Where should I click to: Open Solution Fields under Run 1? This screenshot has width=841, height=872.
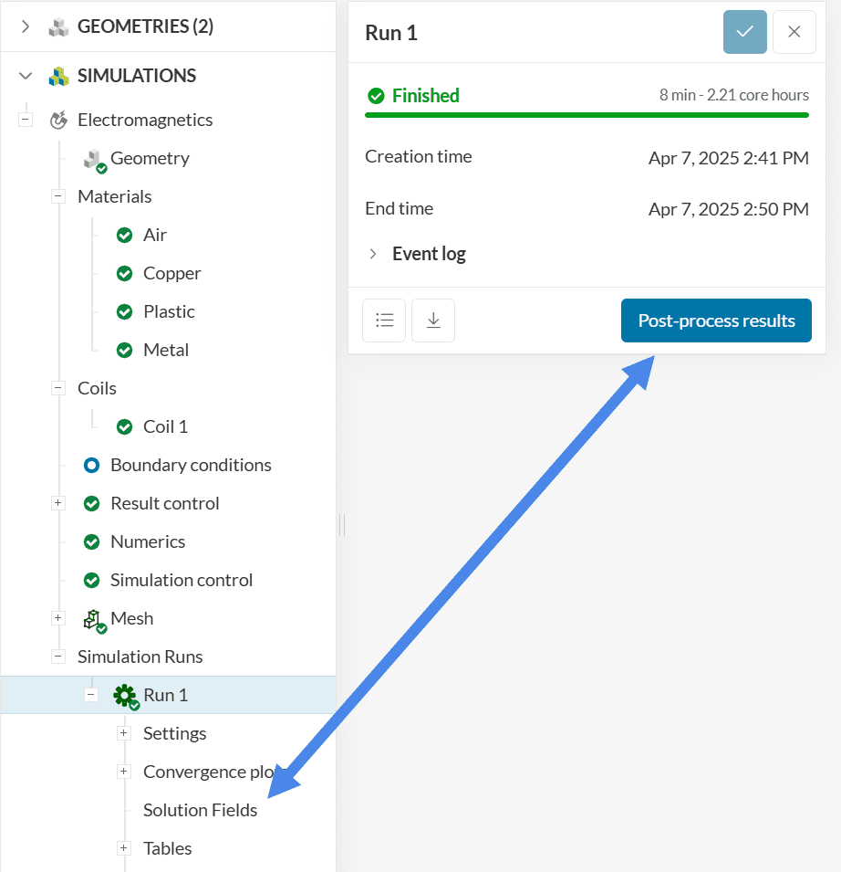(200, 810)
